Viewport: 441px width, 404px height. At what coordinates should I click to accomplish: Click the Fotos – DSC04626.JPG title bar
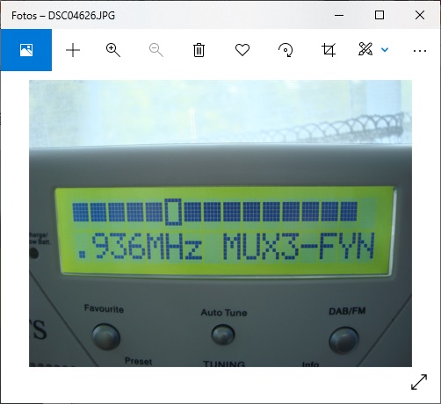[63, 15]
